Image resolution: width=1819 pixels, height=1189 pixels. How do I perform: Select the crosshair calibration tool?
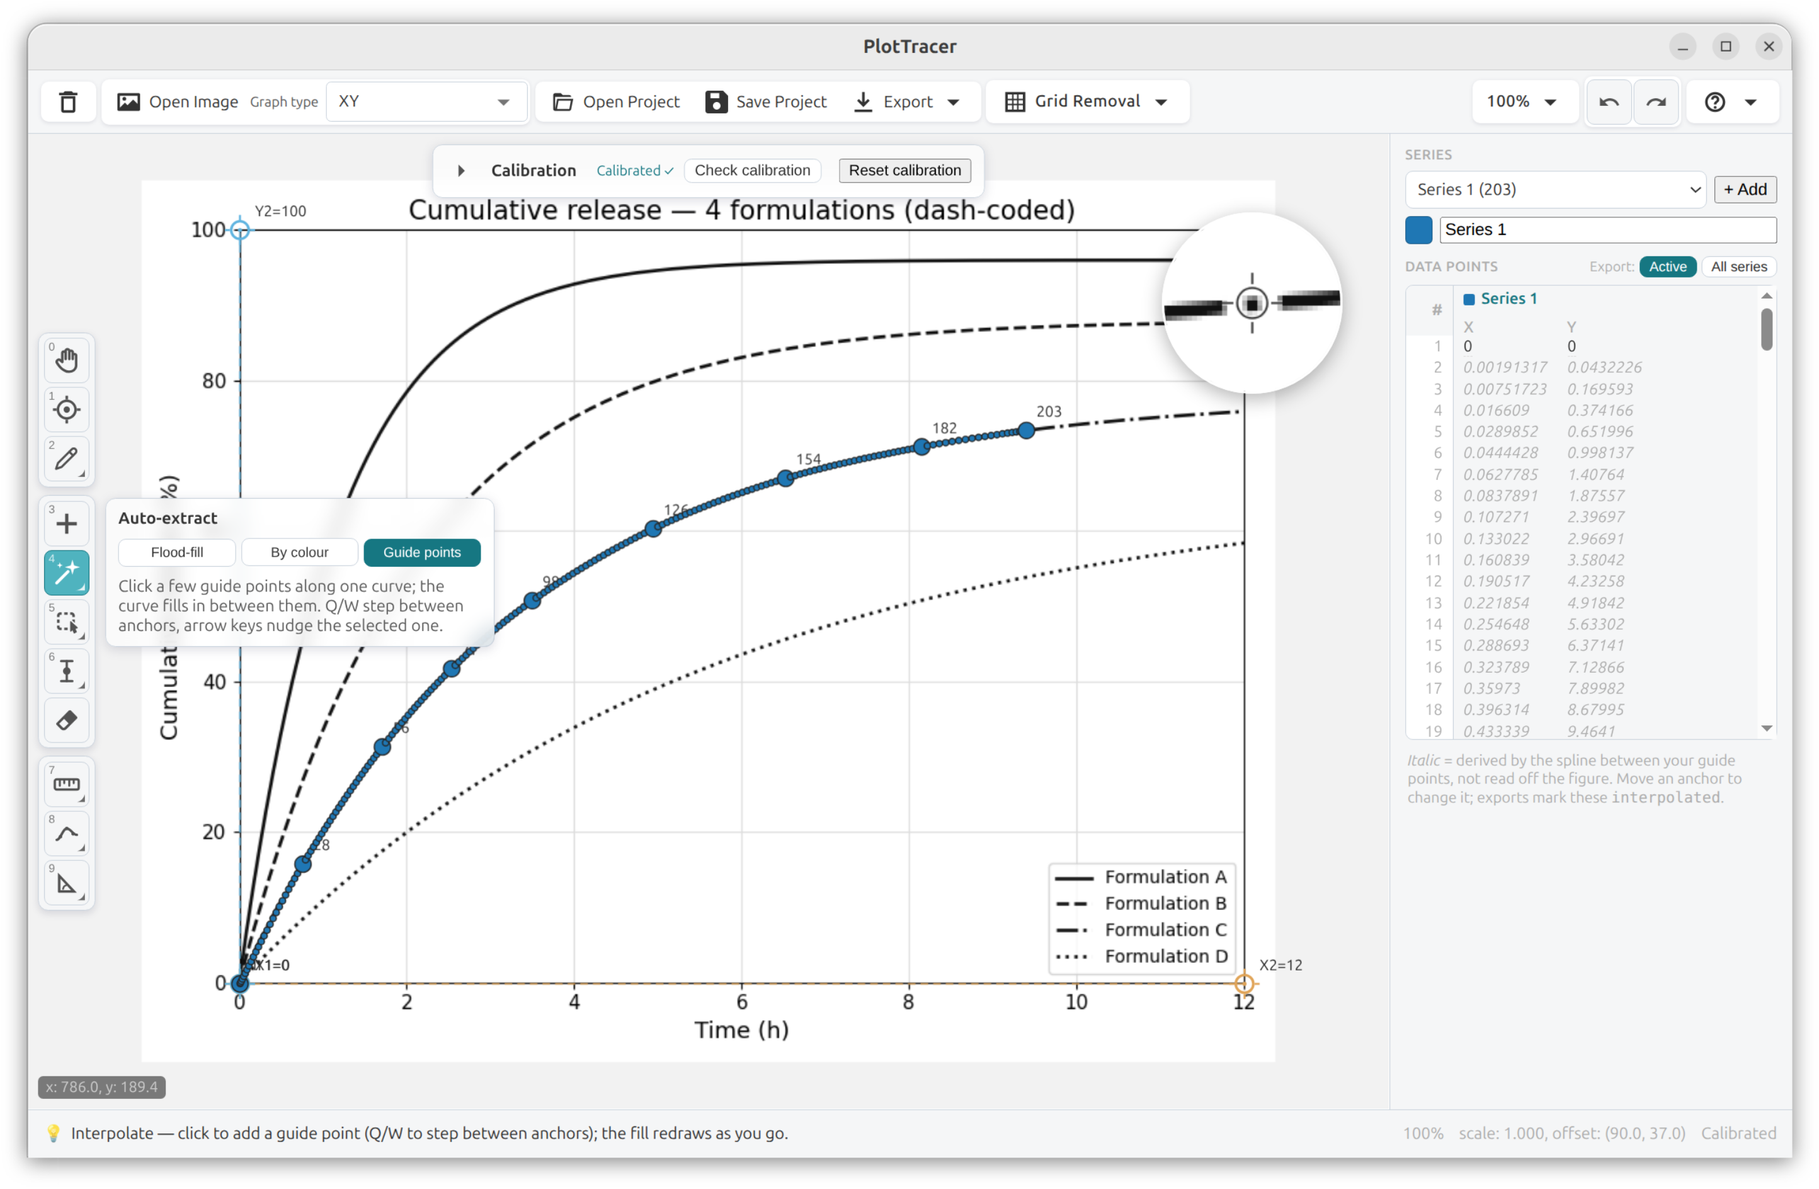coord(67,409)
